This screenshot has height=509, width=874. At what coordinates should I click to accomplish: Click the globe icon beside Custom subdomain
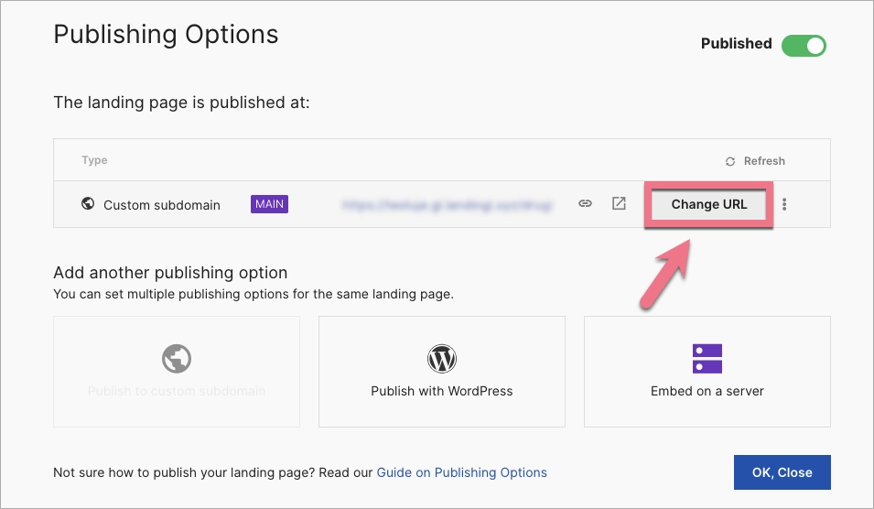89,204
